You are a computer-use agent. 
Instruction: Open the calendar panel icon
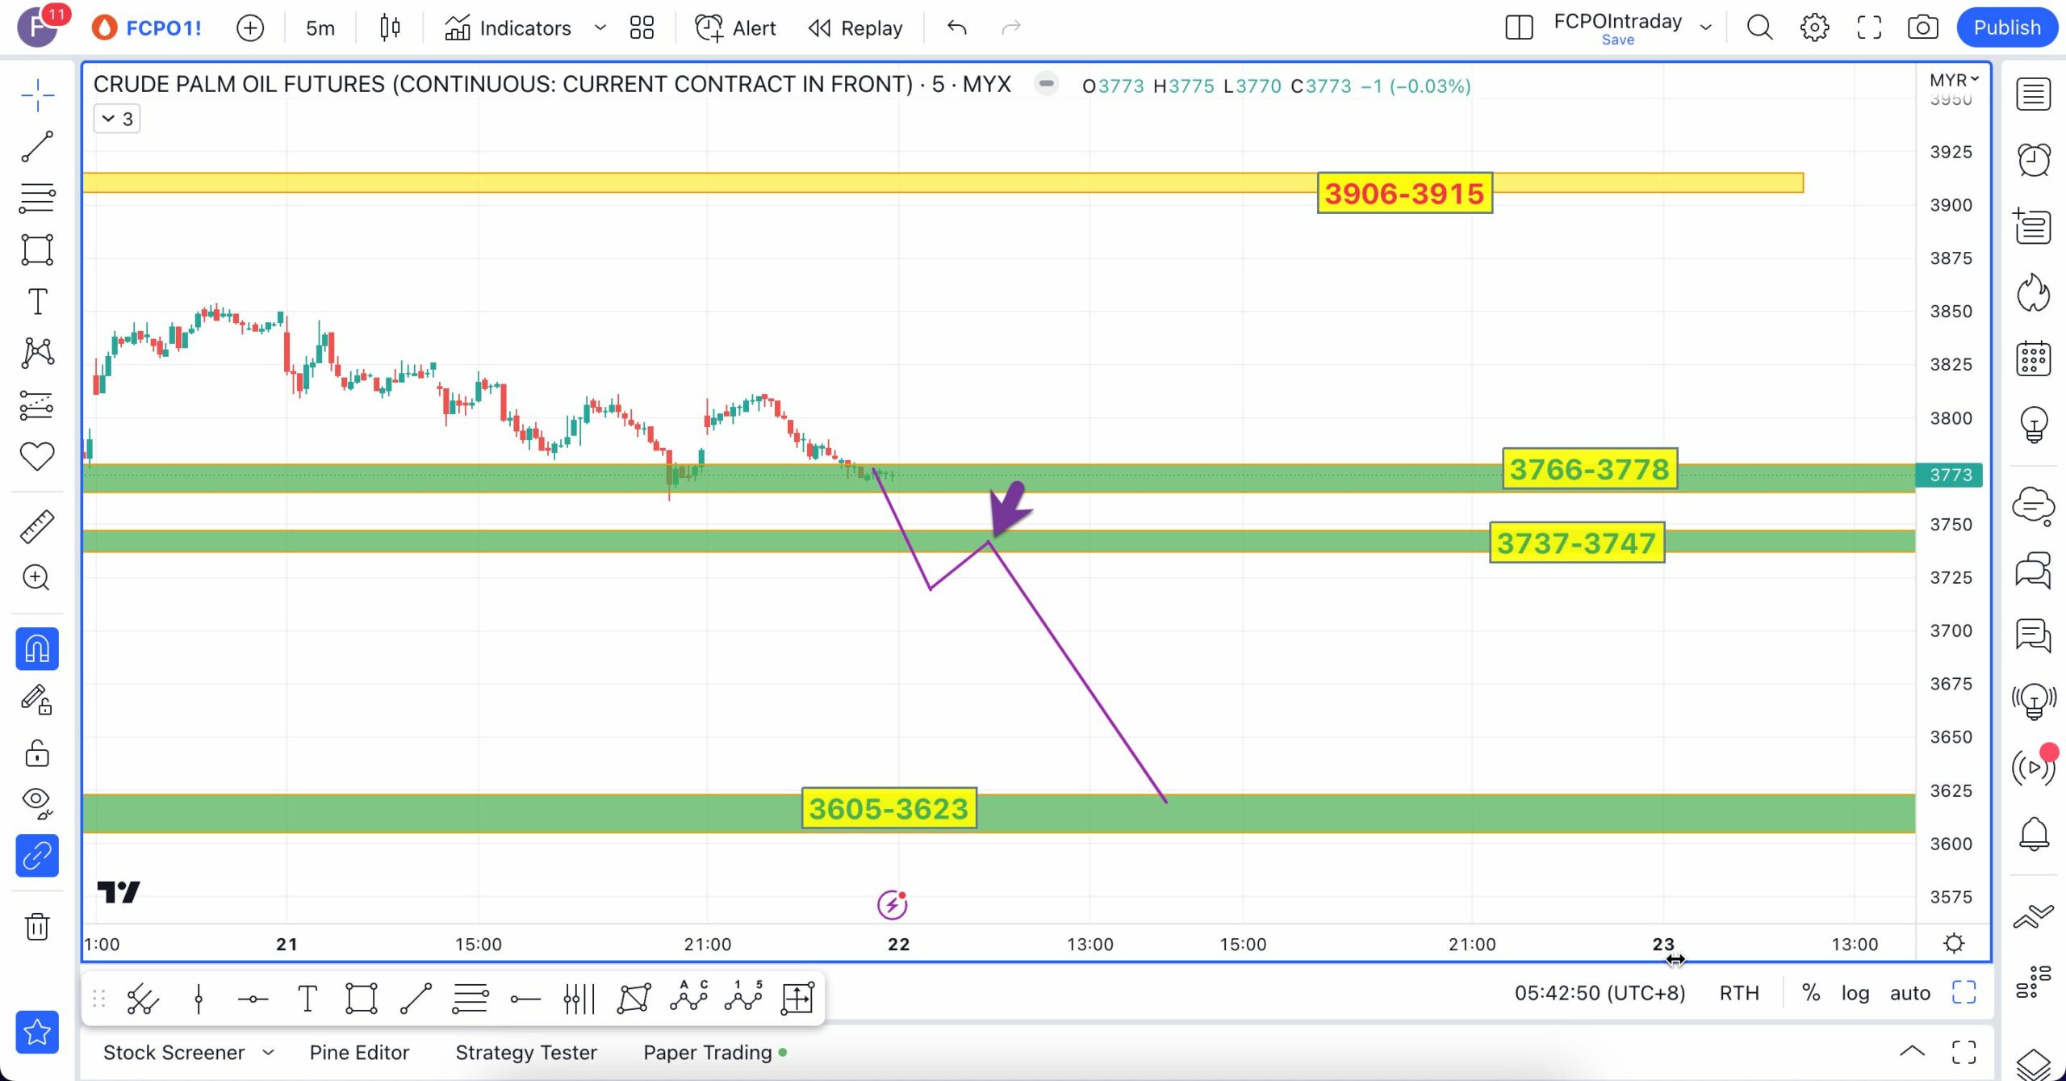[x=2033, y=358]
